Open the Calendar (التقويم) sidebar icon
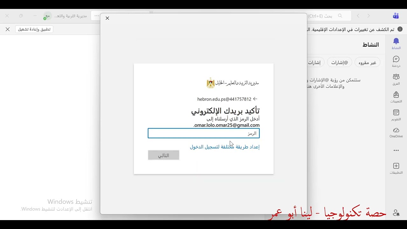Screen dimensions: 407x229 click(x=396, y=115)
